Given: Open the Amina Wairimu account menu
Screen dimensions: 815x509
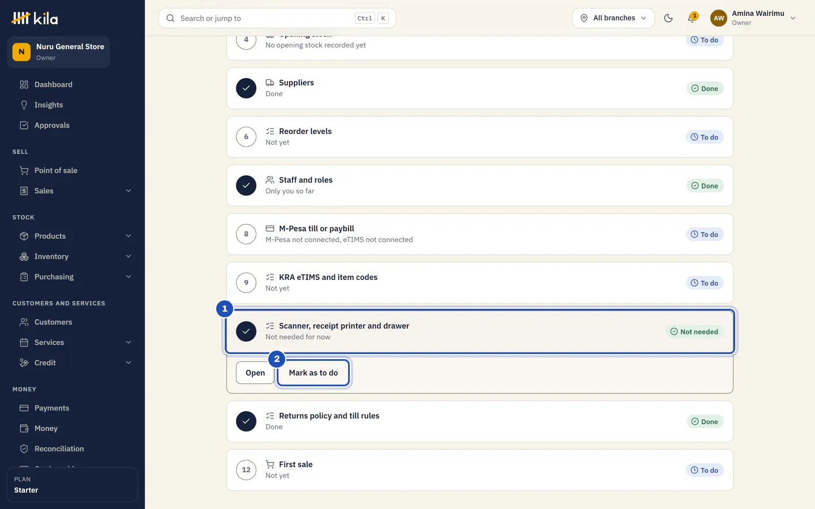Looking at the screenshot, I should 753,18.
